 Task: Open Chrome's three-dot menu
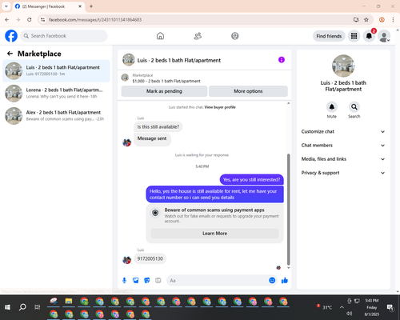click(393, 20)
